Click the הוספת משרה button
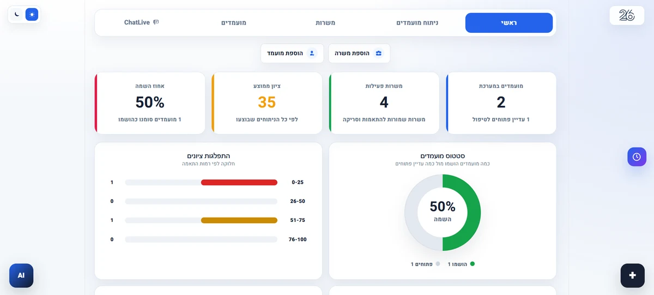 click(359, 53)
